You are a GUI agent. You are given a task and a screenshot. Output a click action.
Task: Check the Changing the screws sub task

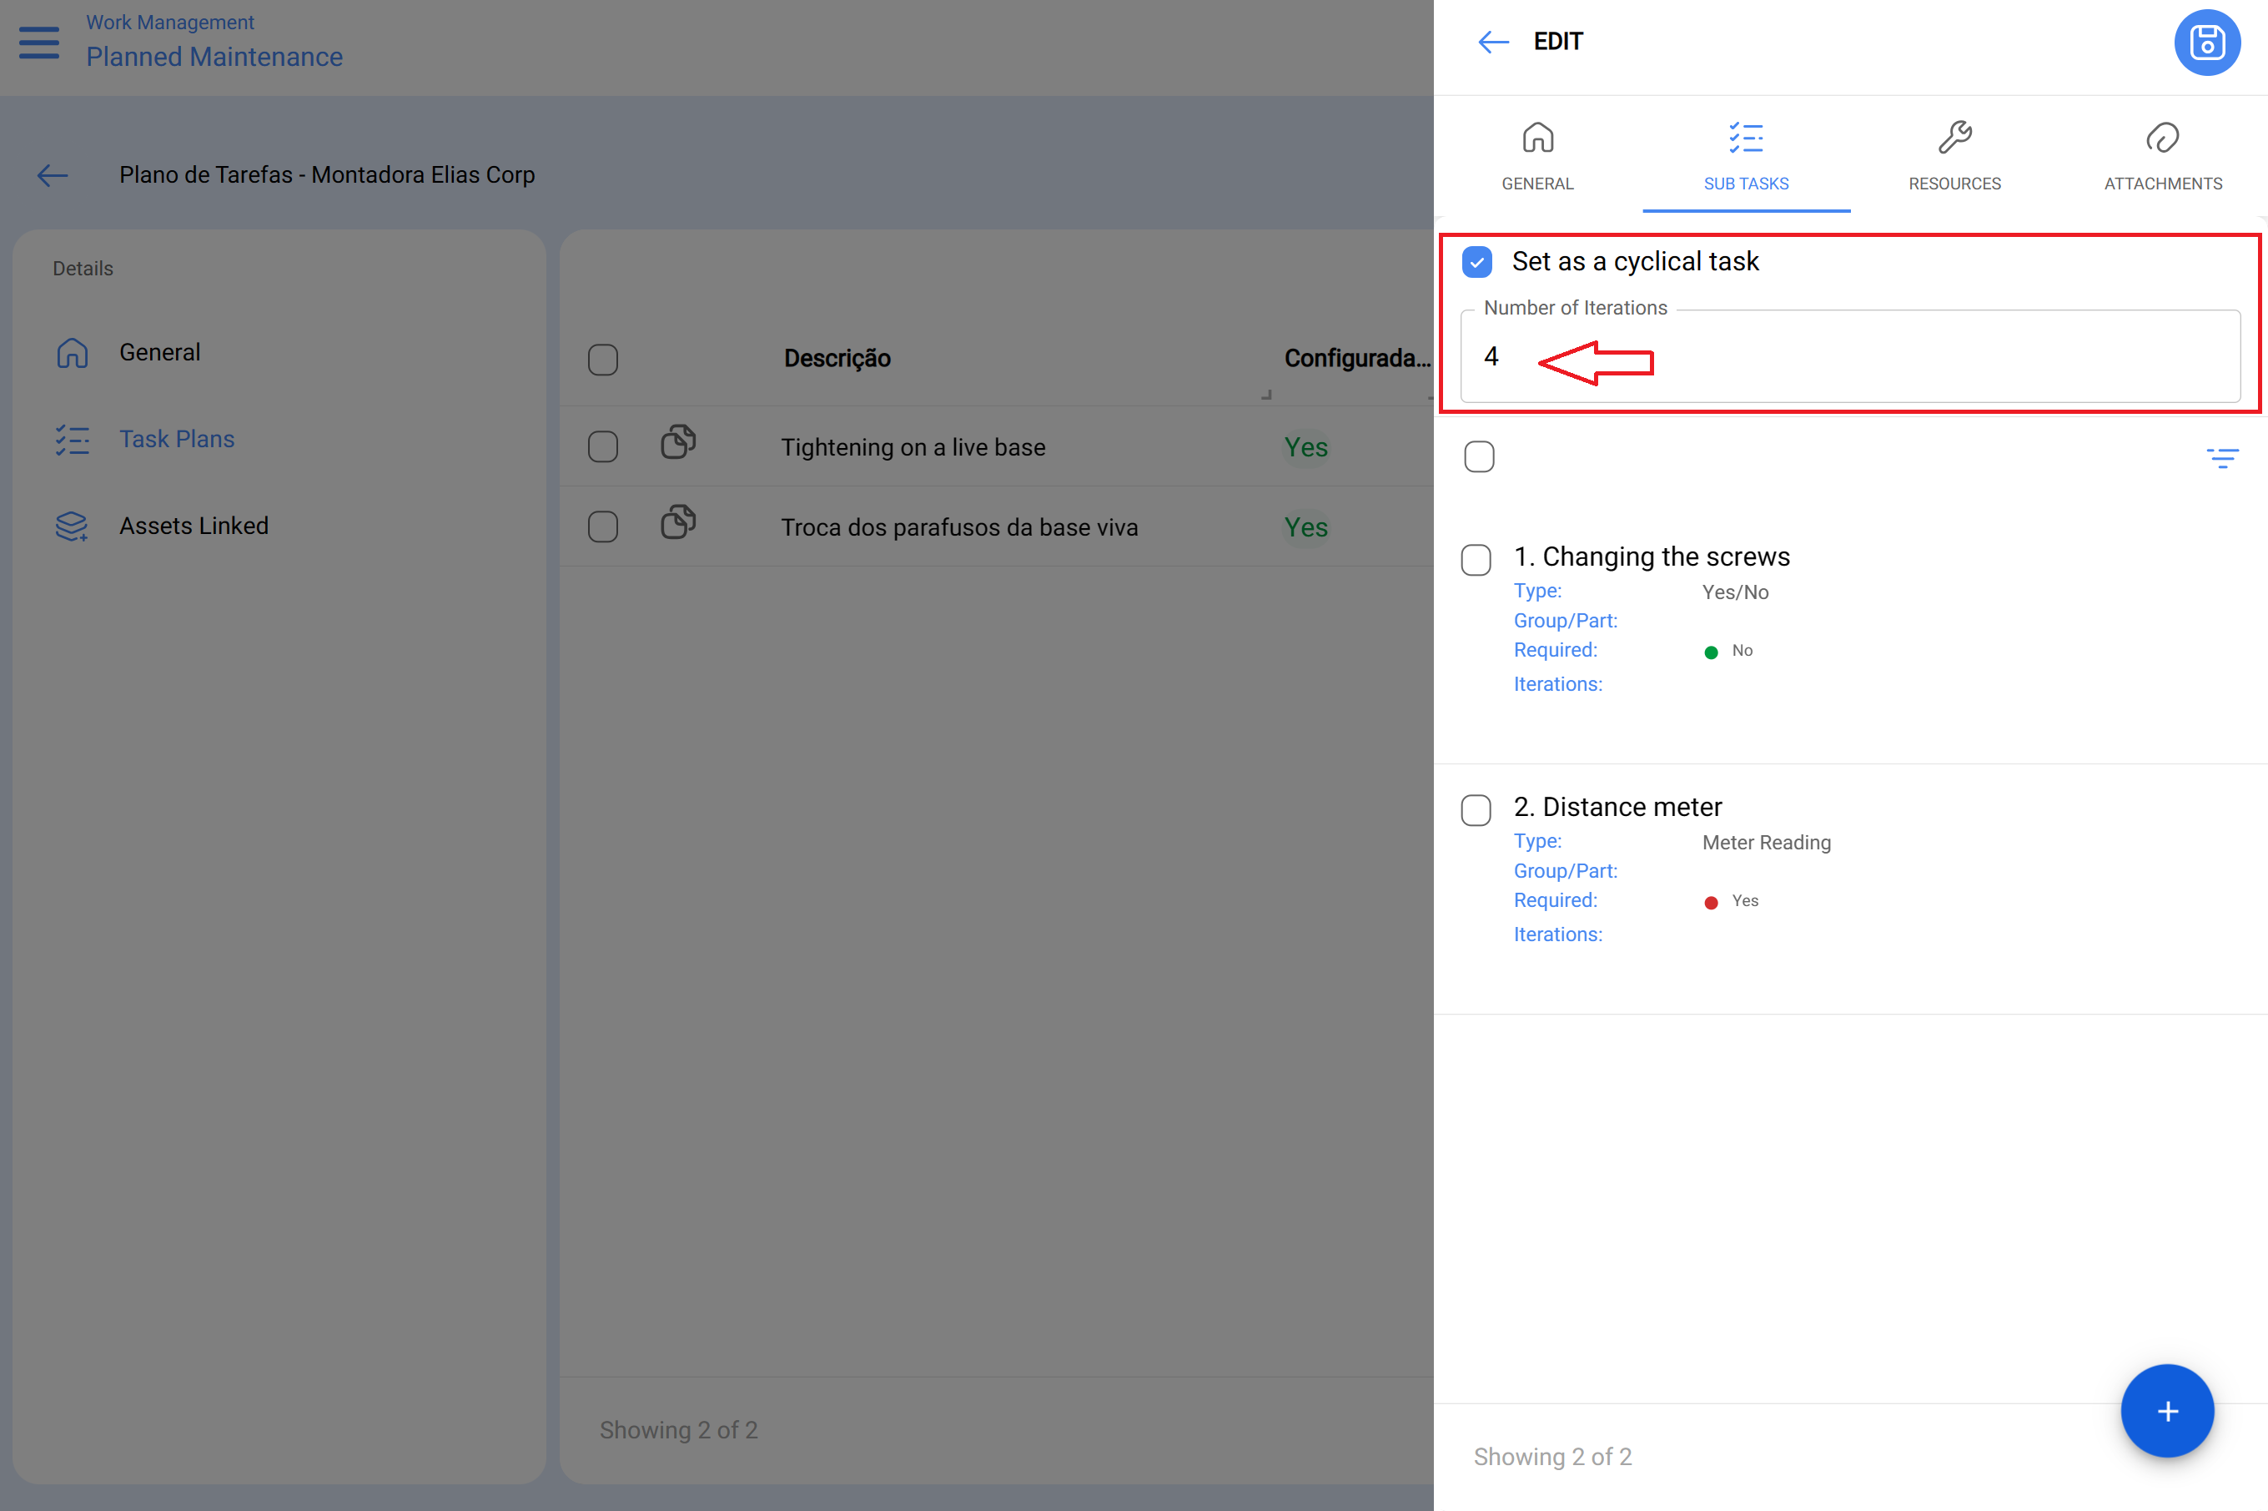point(1475,560)
